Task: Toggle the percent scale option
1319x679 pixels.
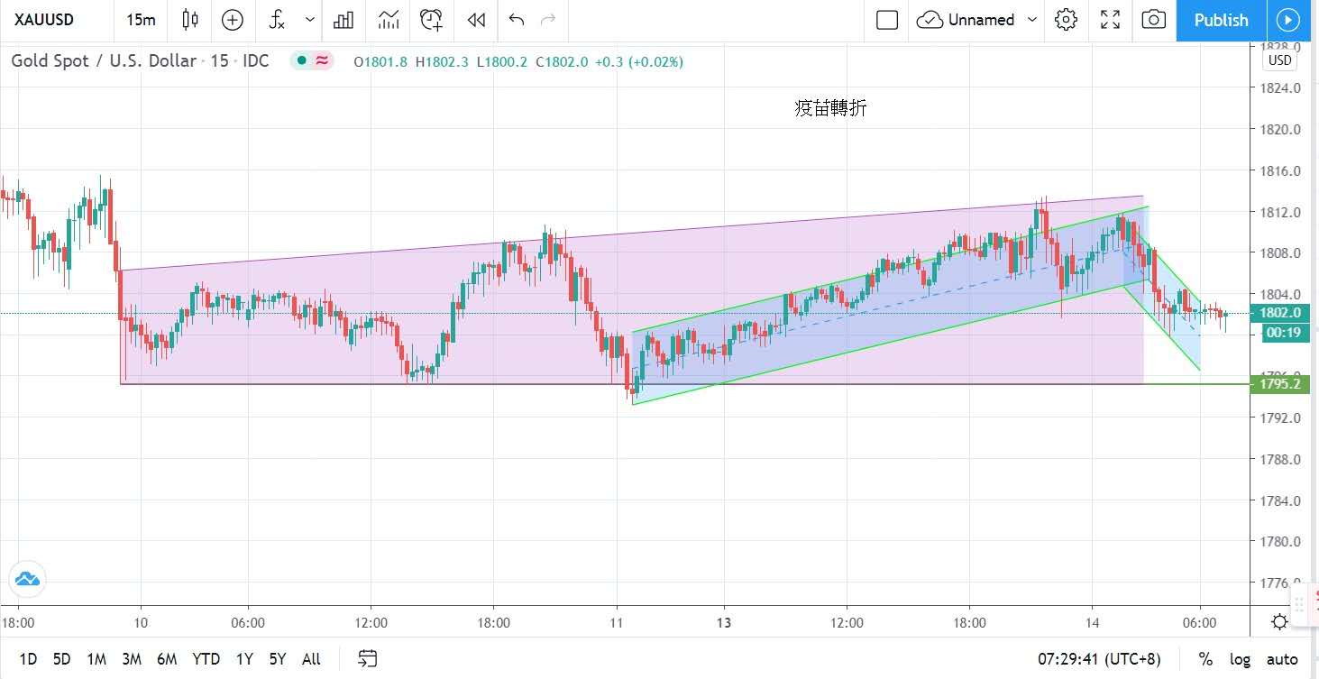Action: tap(1205, 659)
